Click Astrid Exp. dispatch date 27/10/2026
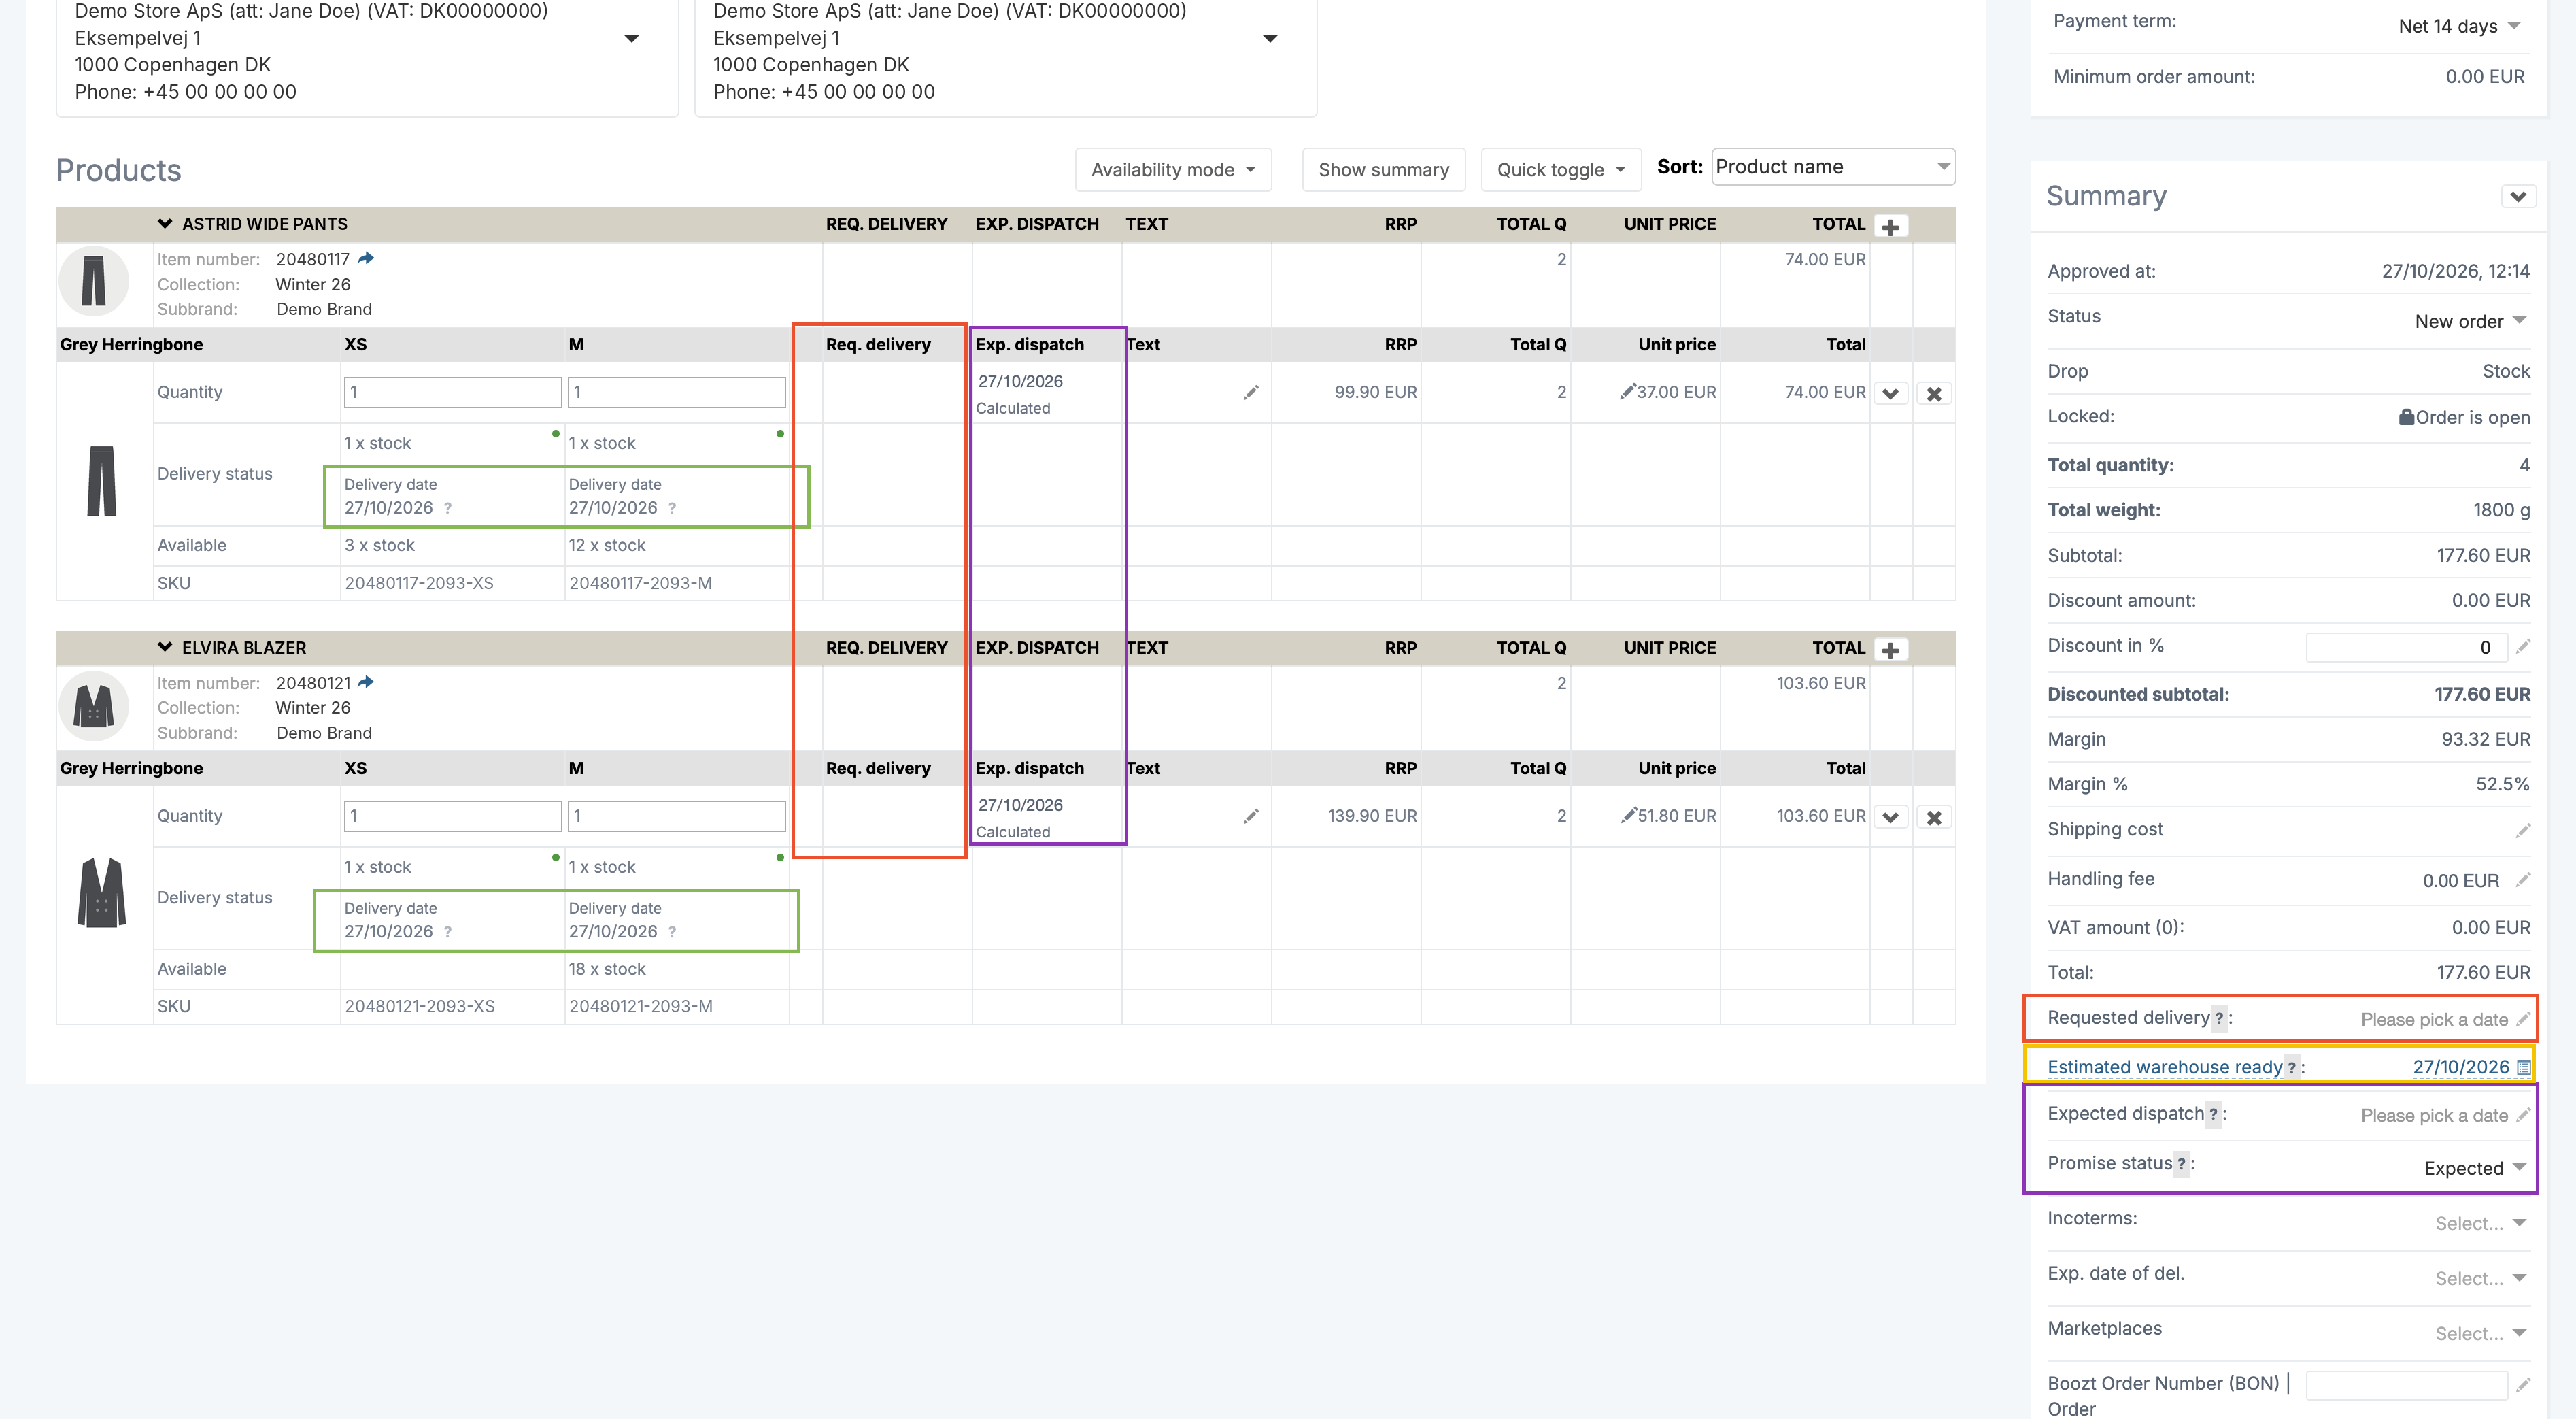 [x=1020, y=382]
